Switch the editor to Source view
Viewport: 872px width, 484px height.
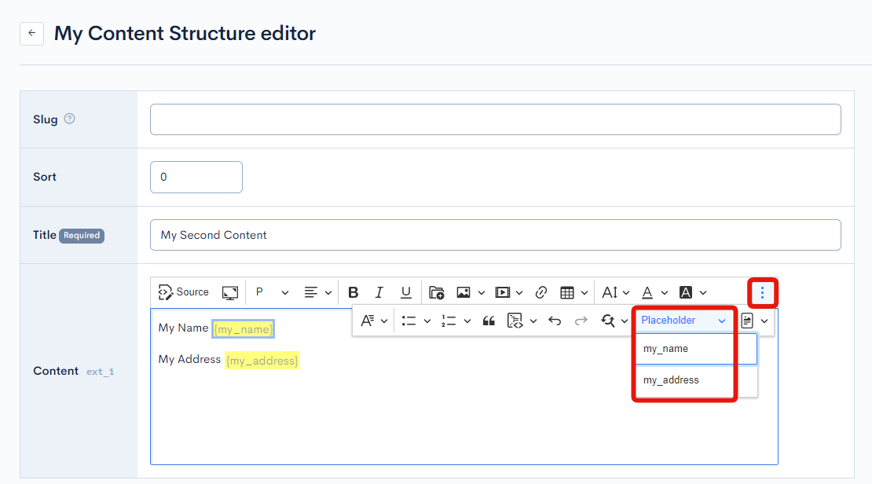point(183,291)
